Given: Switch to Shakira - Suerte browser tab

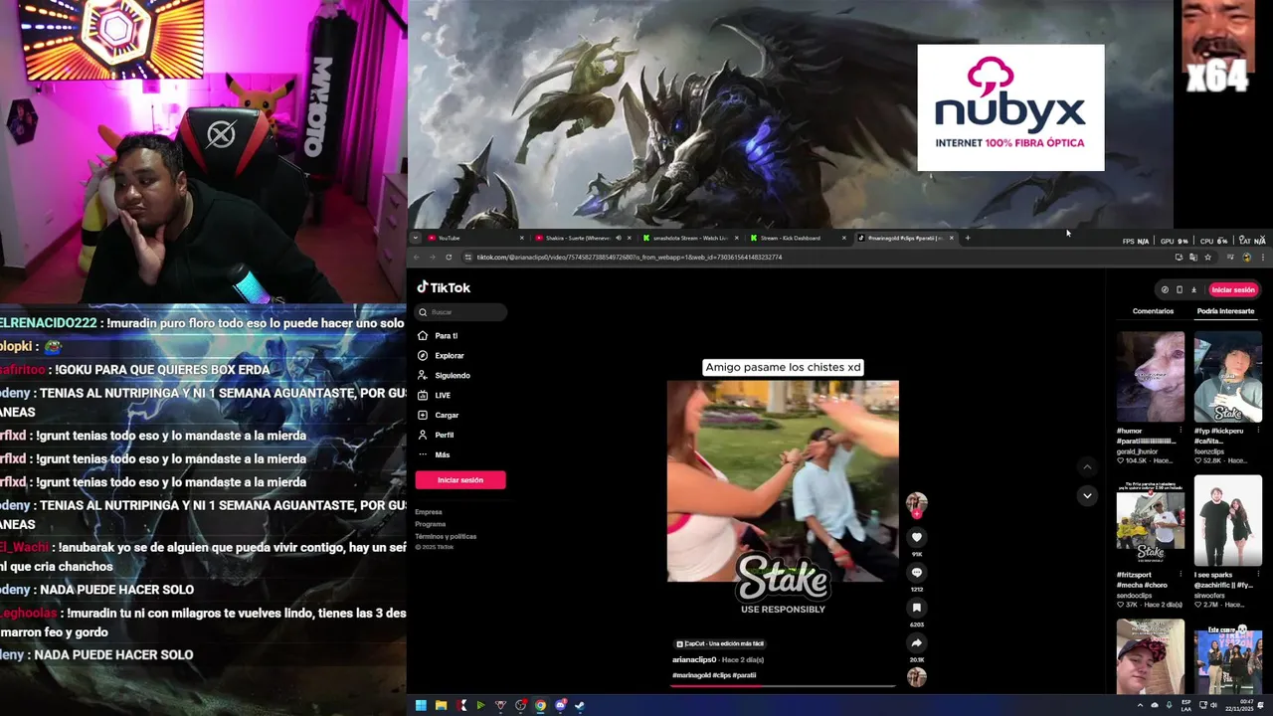Looking at the screenshot, I should click(x=582, y=238).
